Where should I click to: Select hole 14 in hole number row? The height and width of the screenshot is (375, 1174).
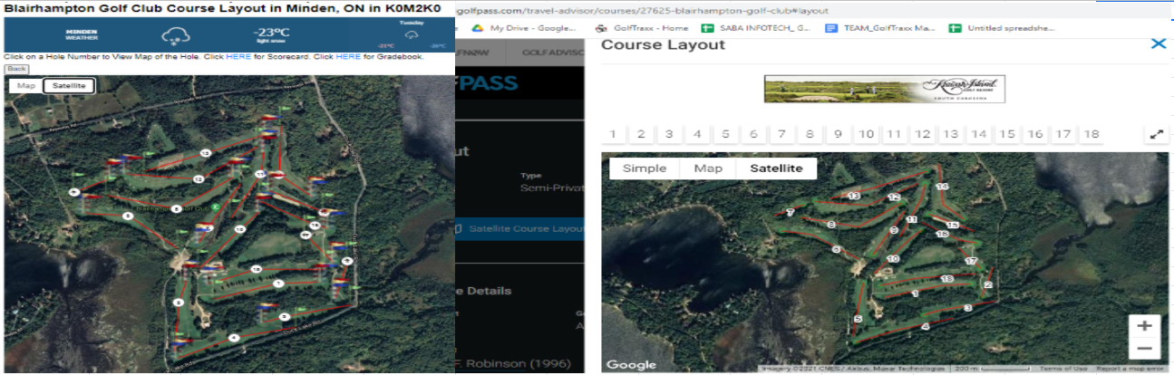click(978, 134)
